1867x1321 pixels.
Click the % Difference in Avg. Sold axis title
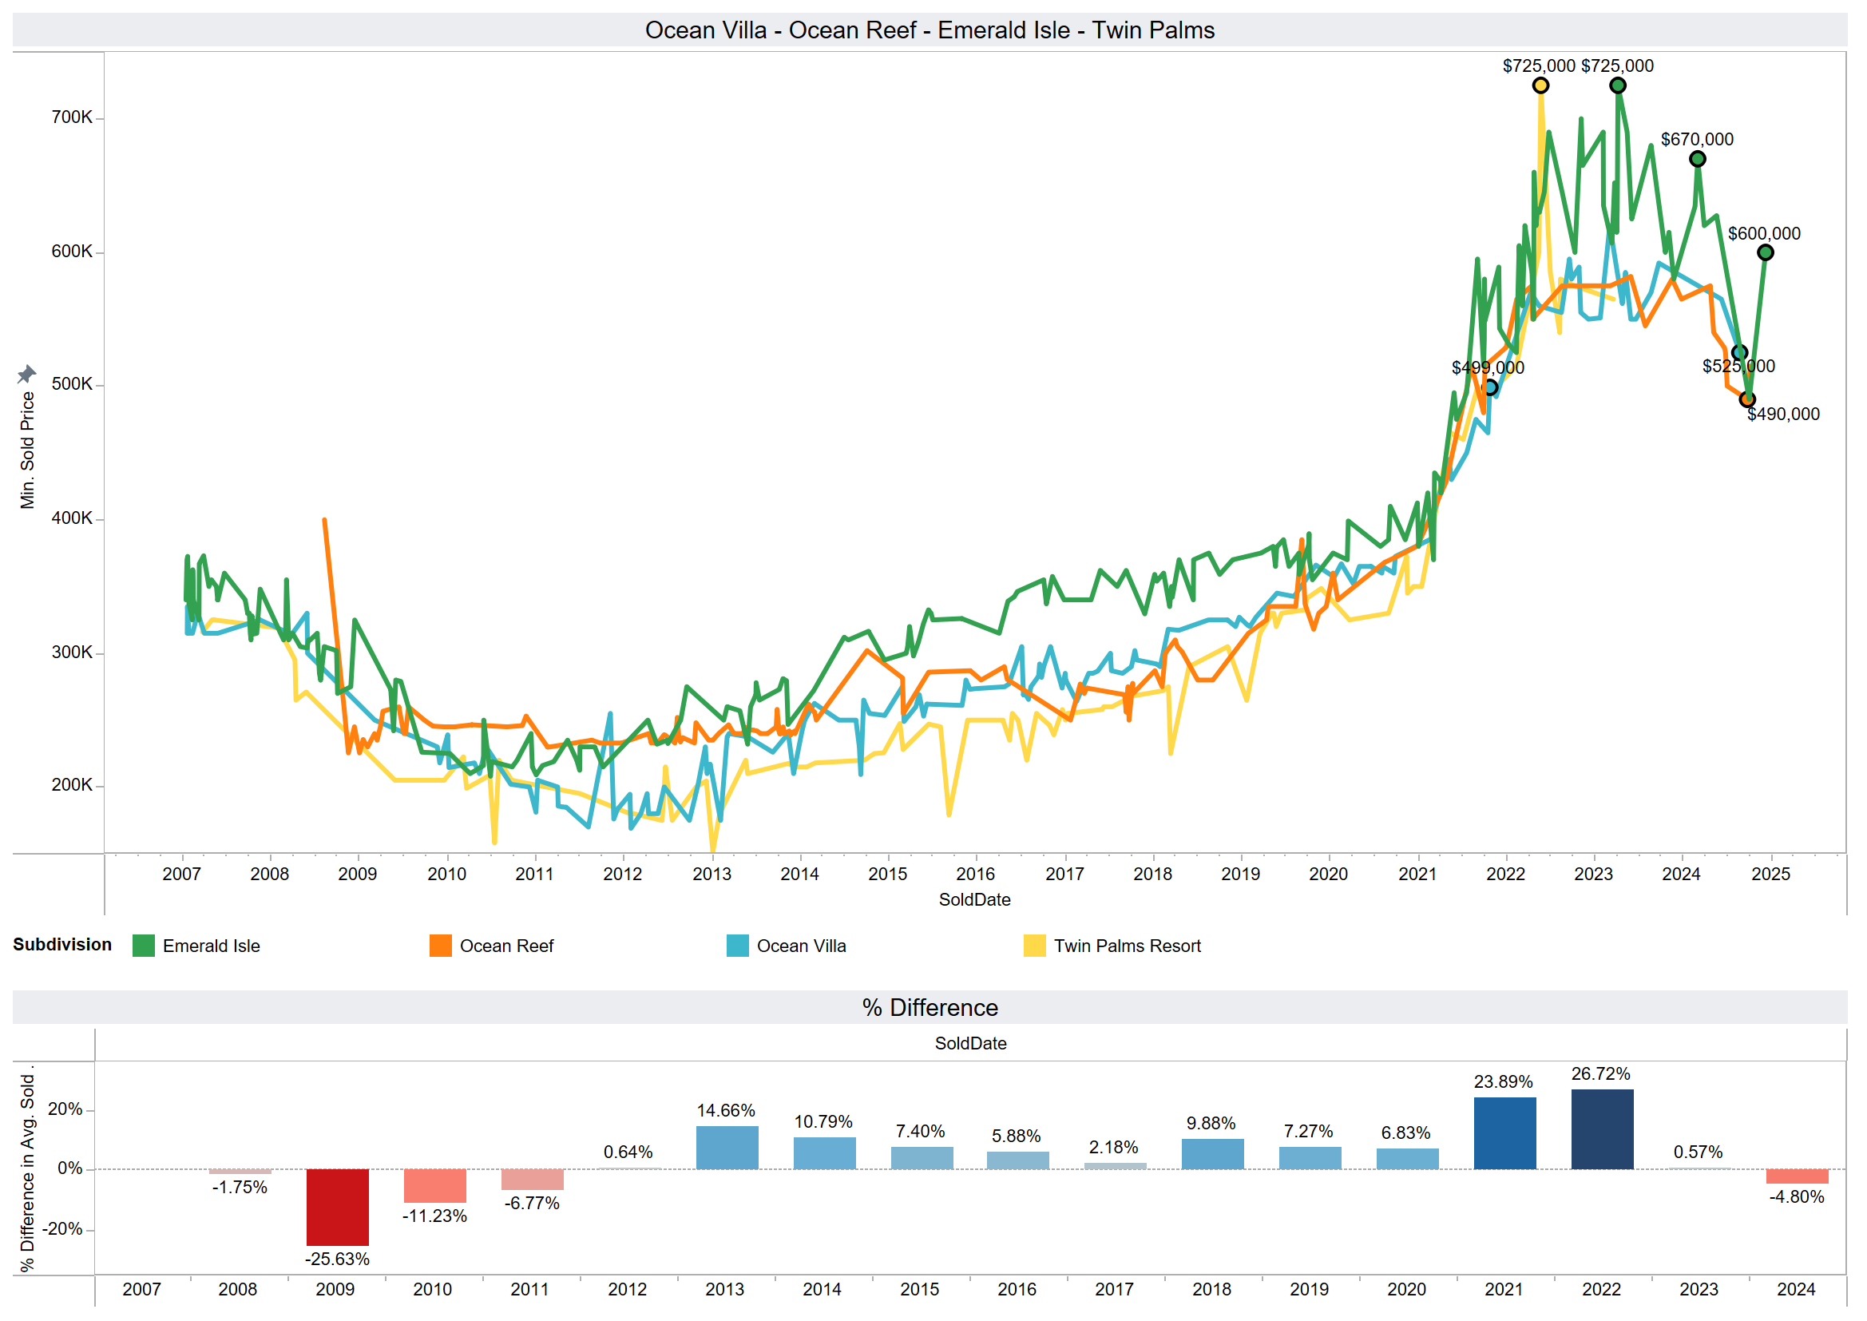pos(28,1170)
